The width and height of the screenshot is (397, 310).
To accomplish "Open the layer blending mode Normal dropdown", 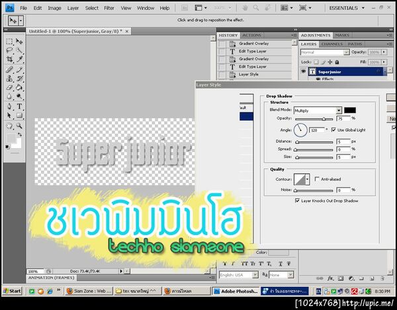I will 346,52.
